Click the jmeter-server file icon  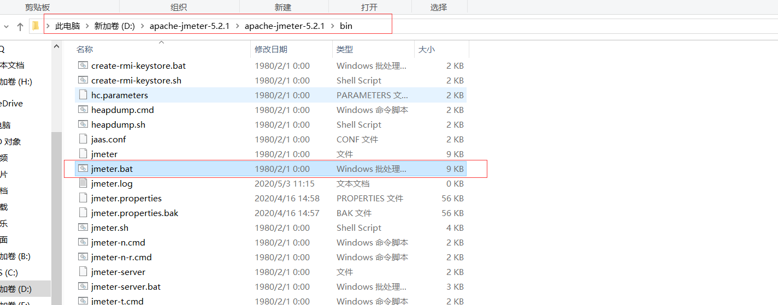click(83, 272)
